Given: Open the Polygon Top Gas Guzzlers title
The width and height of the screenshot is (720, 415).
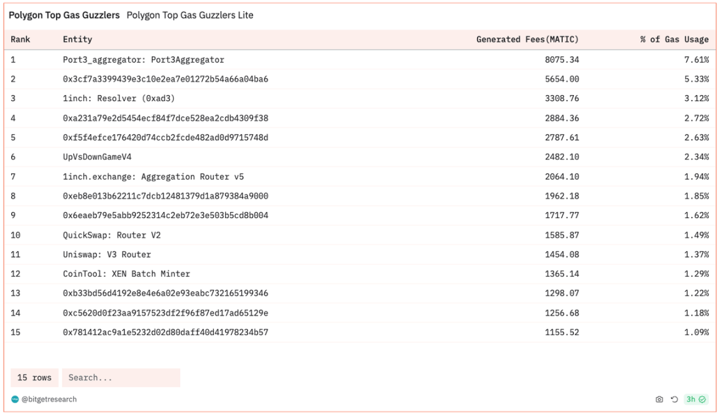Looking at the screenshot, I should (64, 15).
